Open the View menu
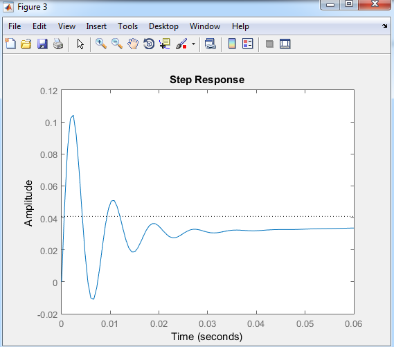Screen dimensions: 394x347 coord(66,26)
